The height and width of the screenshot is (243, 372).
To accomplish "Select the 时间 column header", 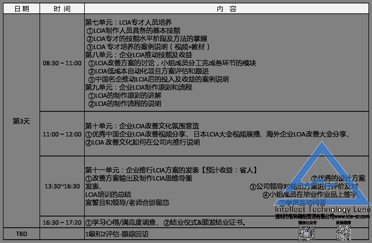I will click(62, 9).
